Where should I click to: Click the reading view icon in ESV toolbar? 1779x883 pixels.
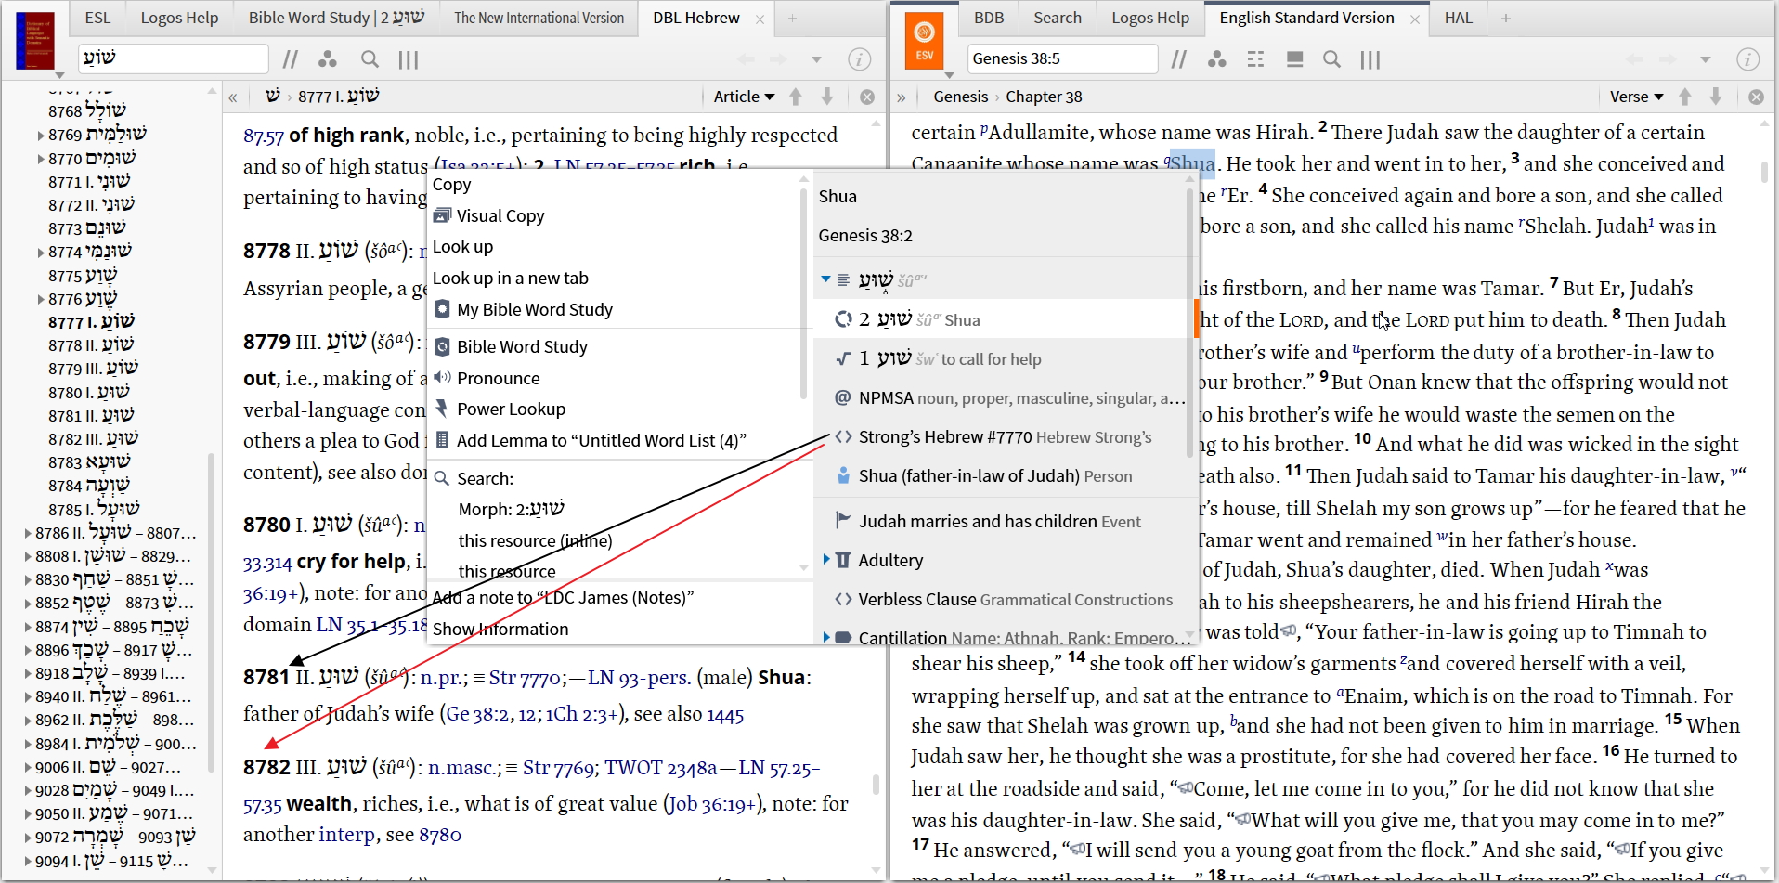(x=1294, y=59)
